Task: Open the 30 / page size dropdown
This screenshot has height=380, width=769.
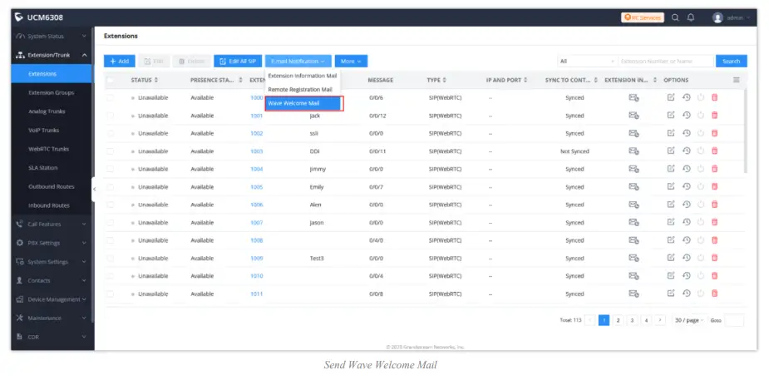Action: coord(689,320)
